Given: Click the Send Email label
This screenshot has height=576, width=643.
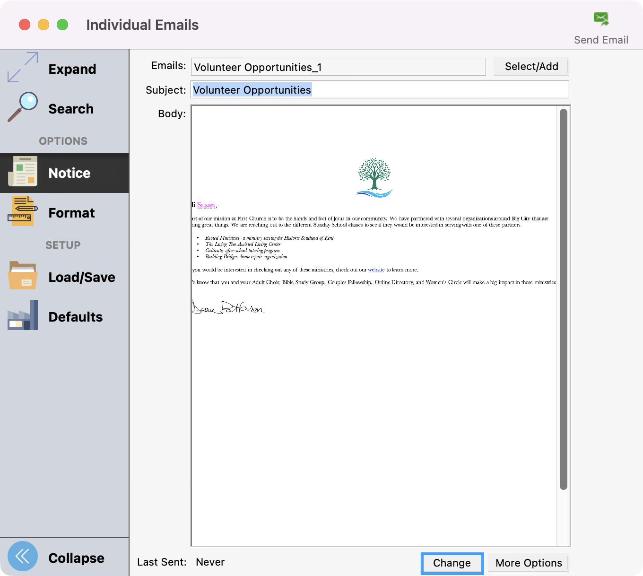Looking at the screenshot, I should point(601,40).
